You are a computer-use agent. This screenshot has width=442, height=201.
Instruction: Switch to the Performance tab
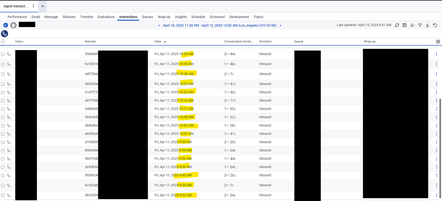(x=17, y=17)
